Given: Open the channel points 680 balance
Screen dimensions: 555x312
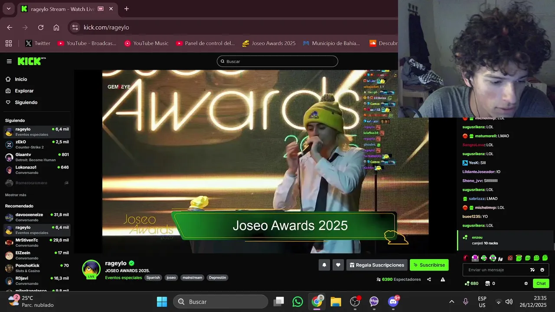Looking at the screenshot, I should coord(471,283).
